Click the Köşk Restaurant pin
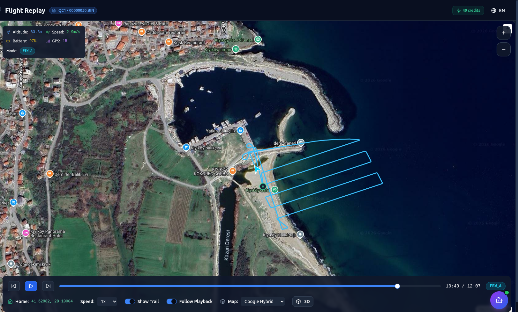 (169, 42)
